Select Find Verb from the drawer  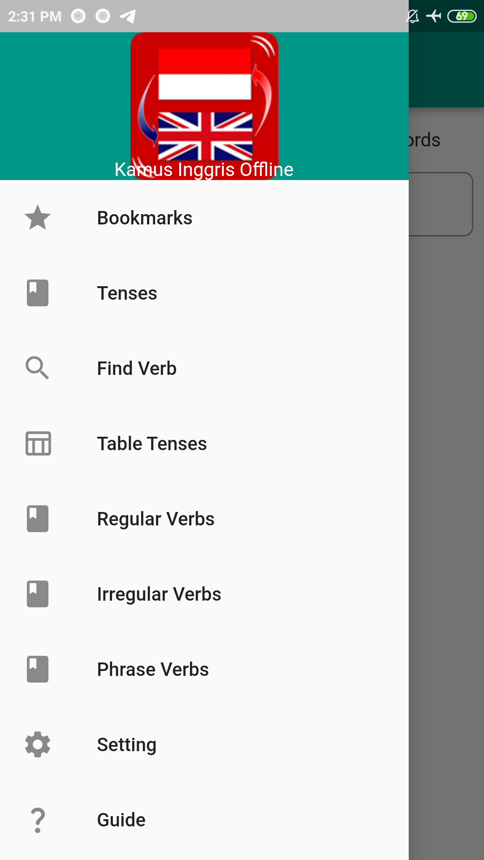(204, 368)
